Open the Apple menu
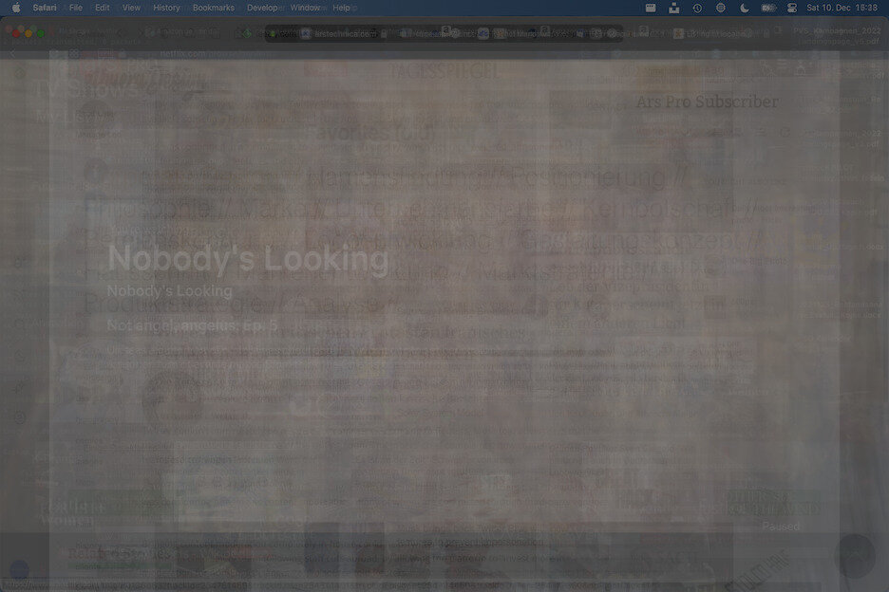Viewport: 889px width, 592px height. [16, 8]
